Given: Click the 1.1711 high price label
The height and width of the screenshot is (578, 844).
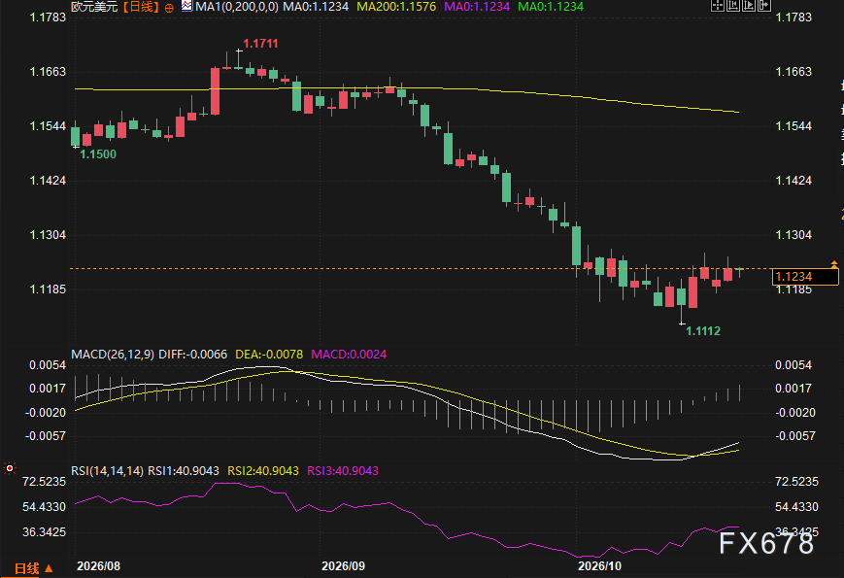Looking at the screenshot, I should 260,44.
